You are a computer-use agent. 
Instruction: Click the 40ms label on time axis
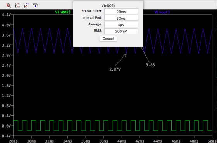point(122,141)
